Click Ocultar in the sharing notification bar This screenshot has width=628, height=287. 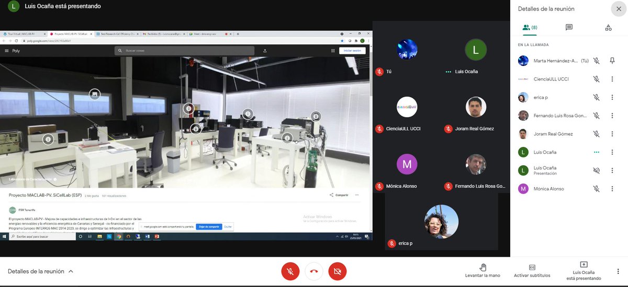(x=228, y=227)
